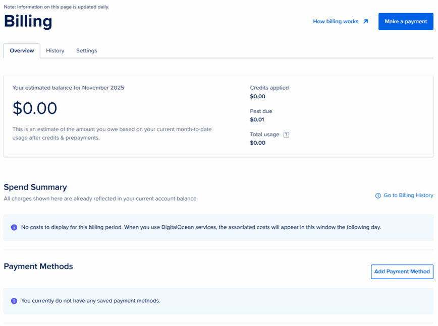Click the external arrow icon beside How billing works
Viewport: 438px width, 326px height.
tap(365, 22)
